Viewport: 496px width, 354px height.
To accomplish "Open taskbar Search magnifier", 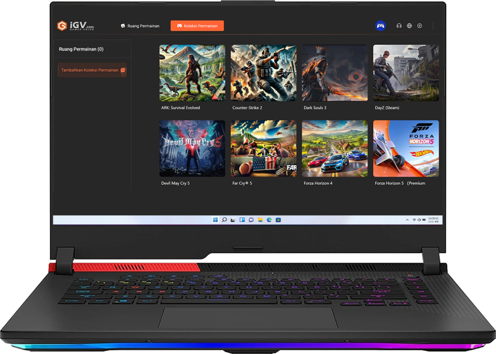I will coord(224,220).
